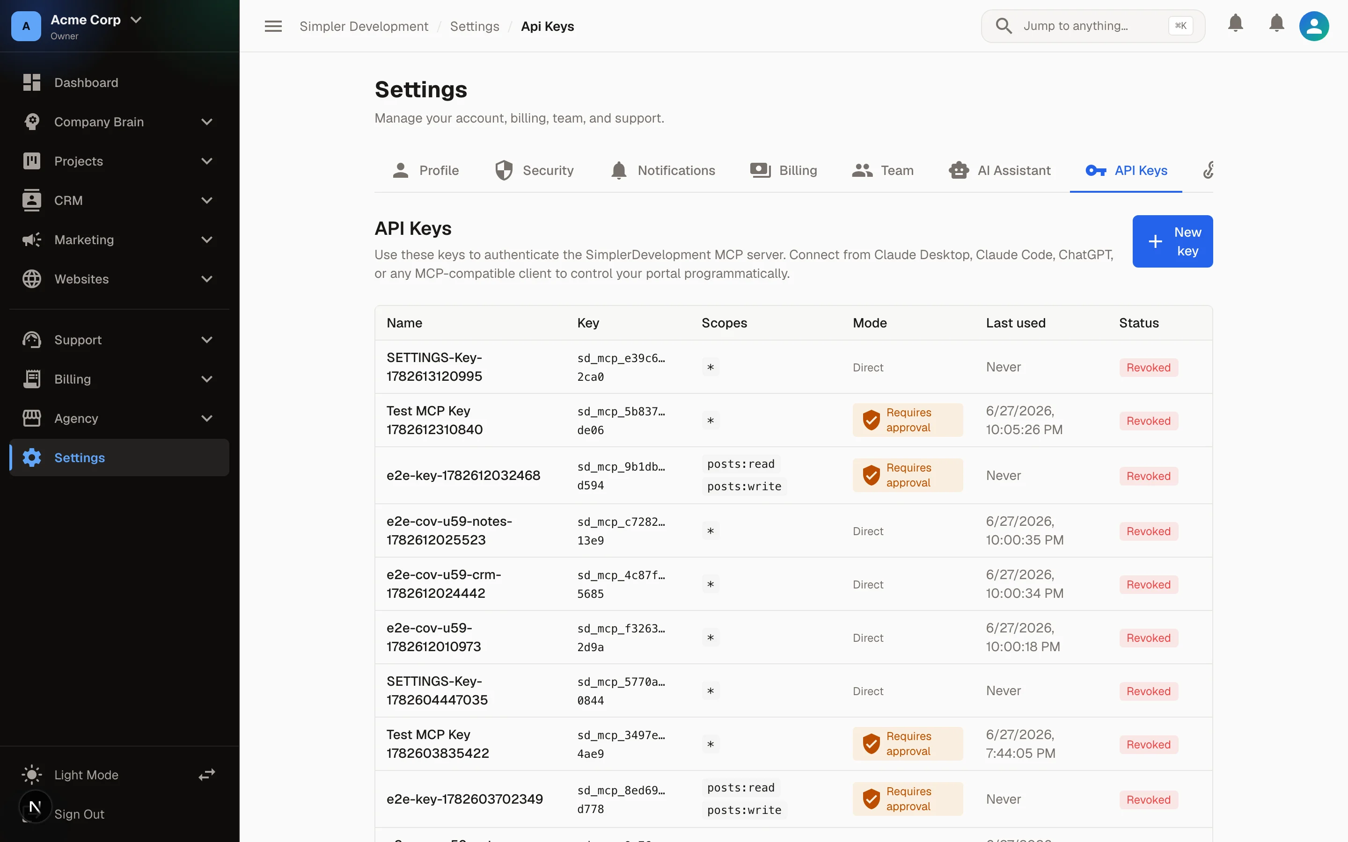This screenshot has width=1348, height=842.
Task: Click key value sd_mcp_9b1db…d594
Action: click(621, 476)
